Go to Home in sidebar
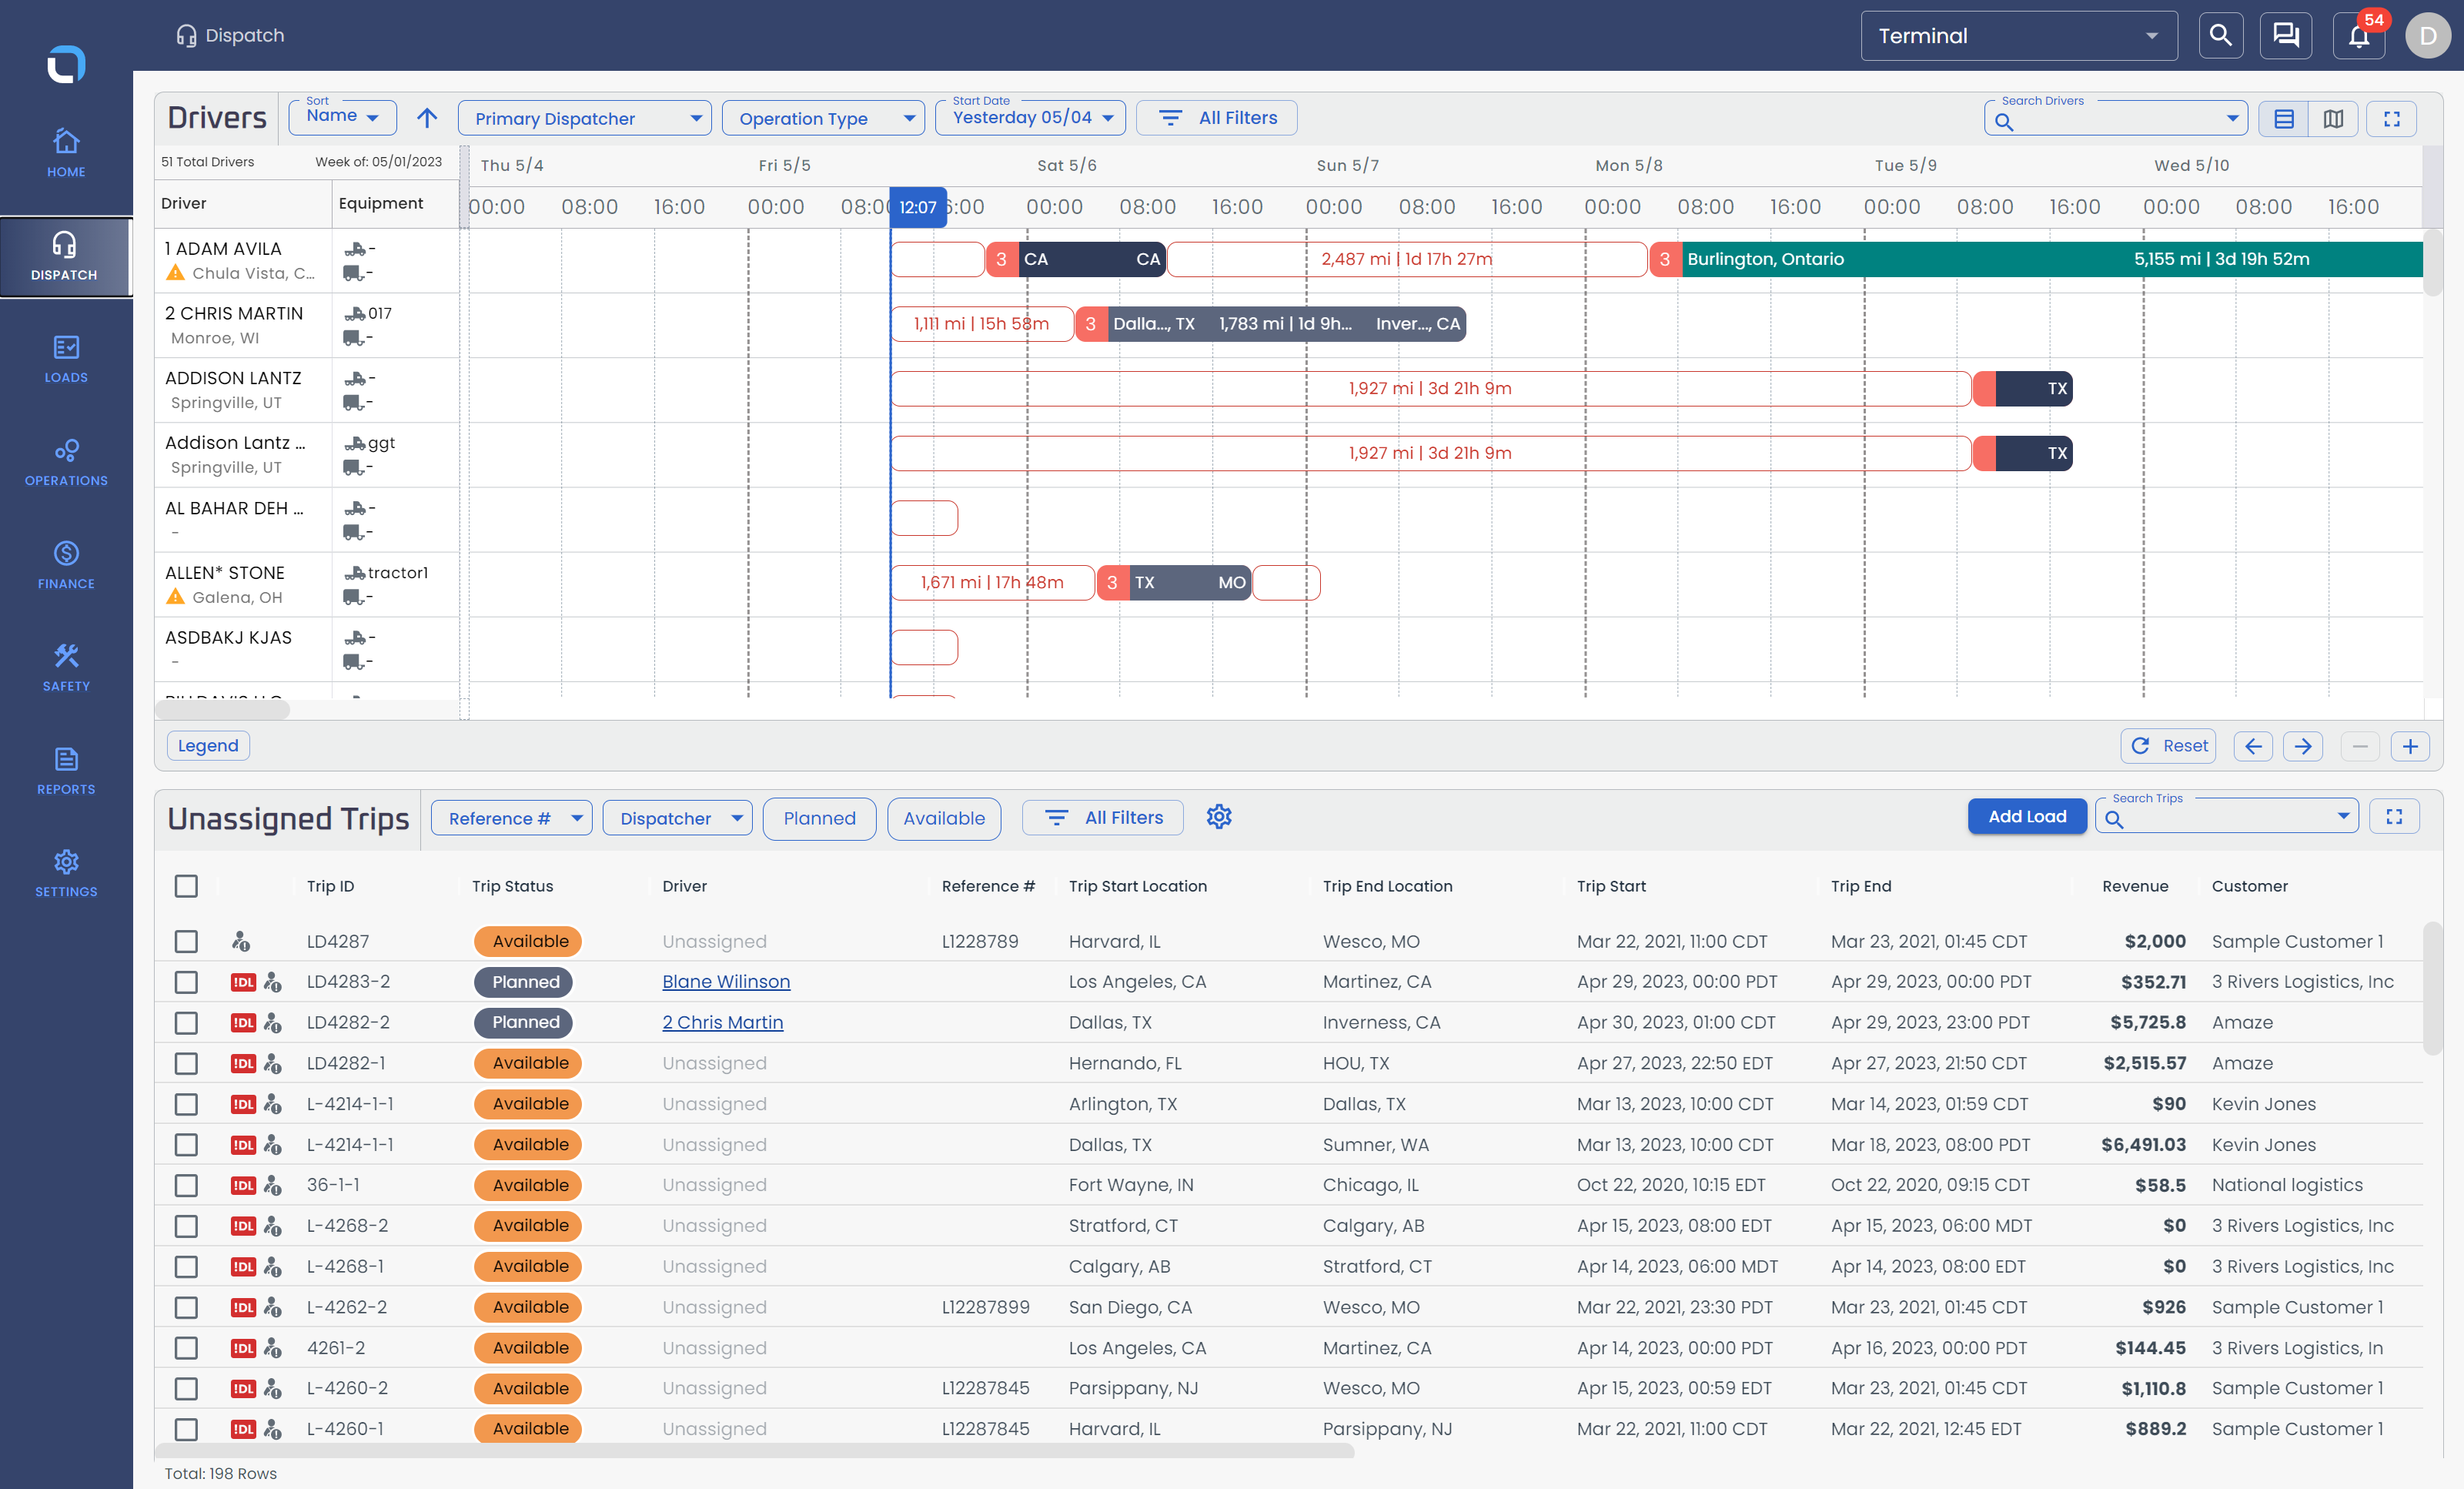The height and width of the screenshot is (1489, 2464). click(x=66, y=153)
